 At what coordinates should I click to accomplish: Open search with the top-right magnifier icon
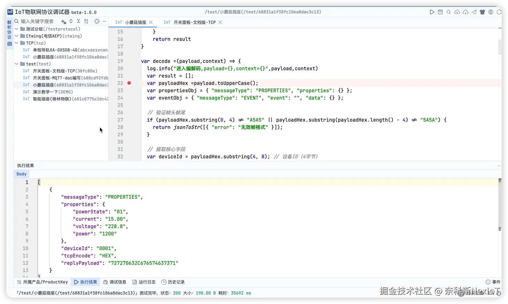click(x=449, y=12)
